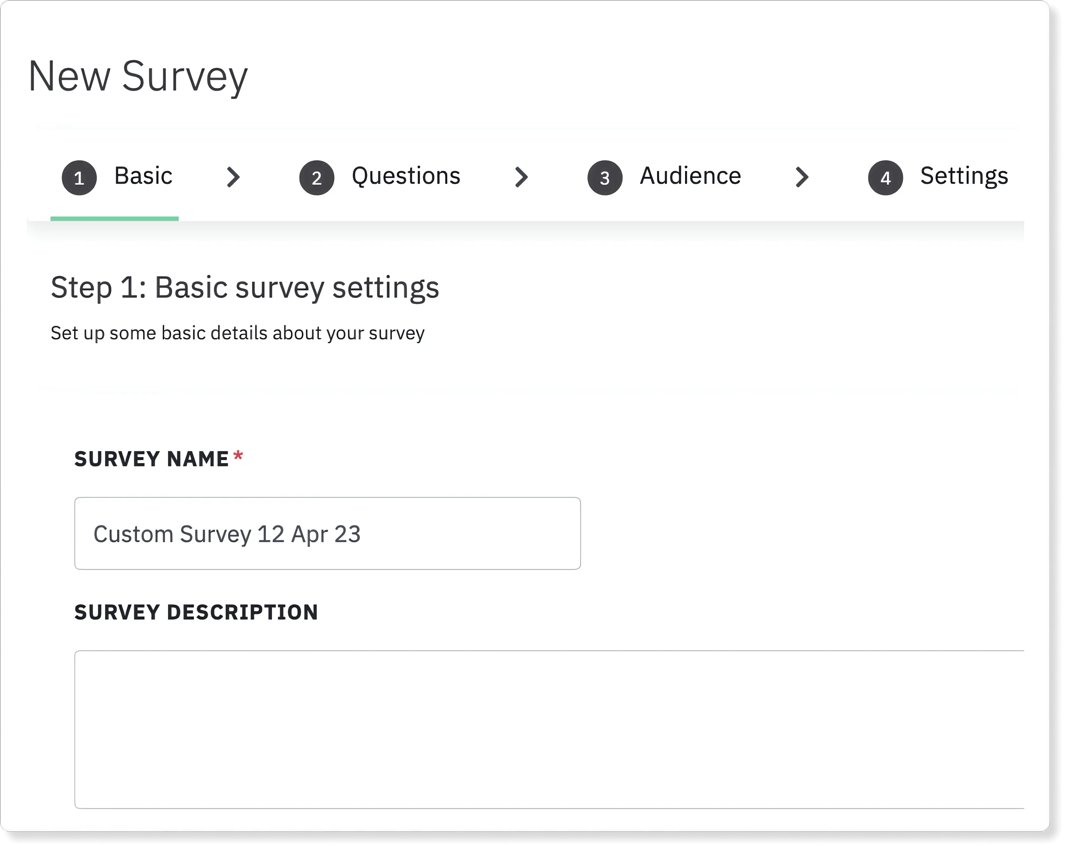Click the chevron arrow after Questions
This screenshot has width=1065, height=847.
coord(521,177)
